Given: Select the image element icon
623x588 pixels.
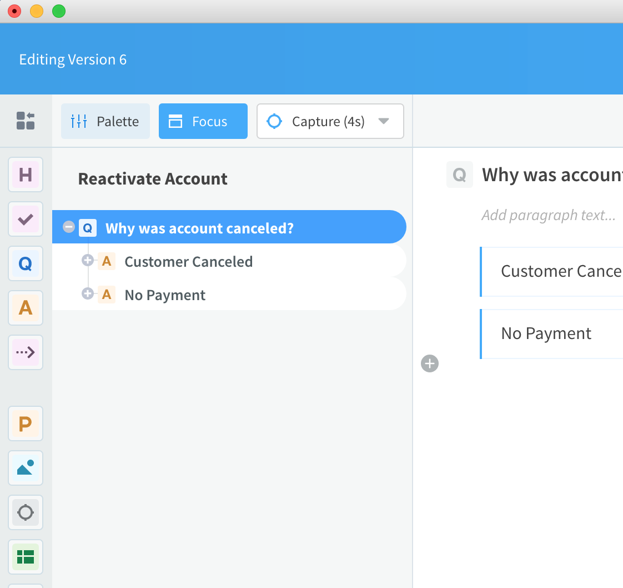Looking at the screenshot, I should click(x=25, y=468).
